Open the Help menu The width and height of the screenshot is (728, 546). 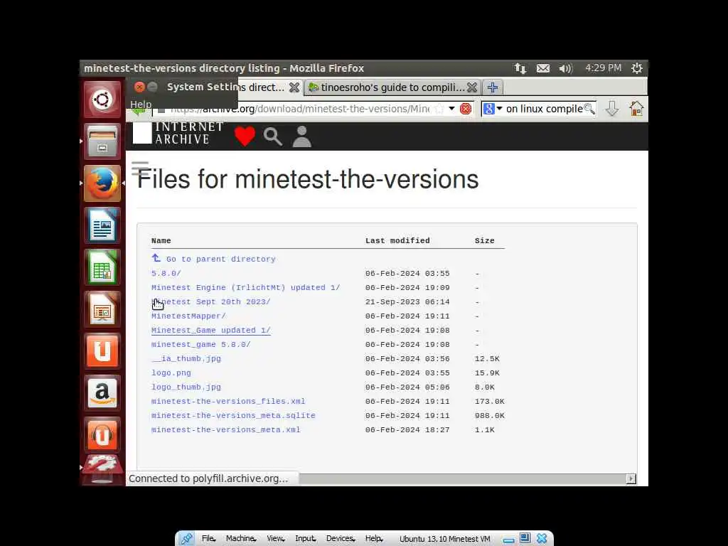click(141, 105)
